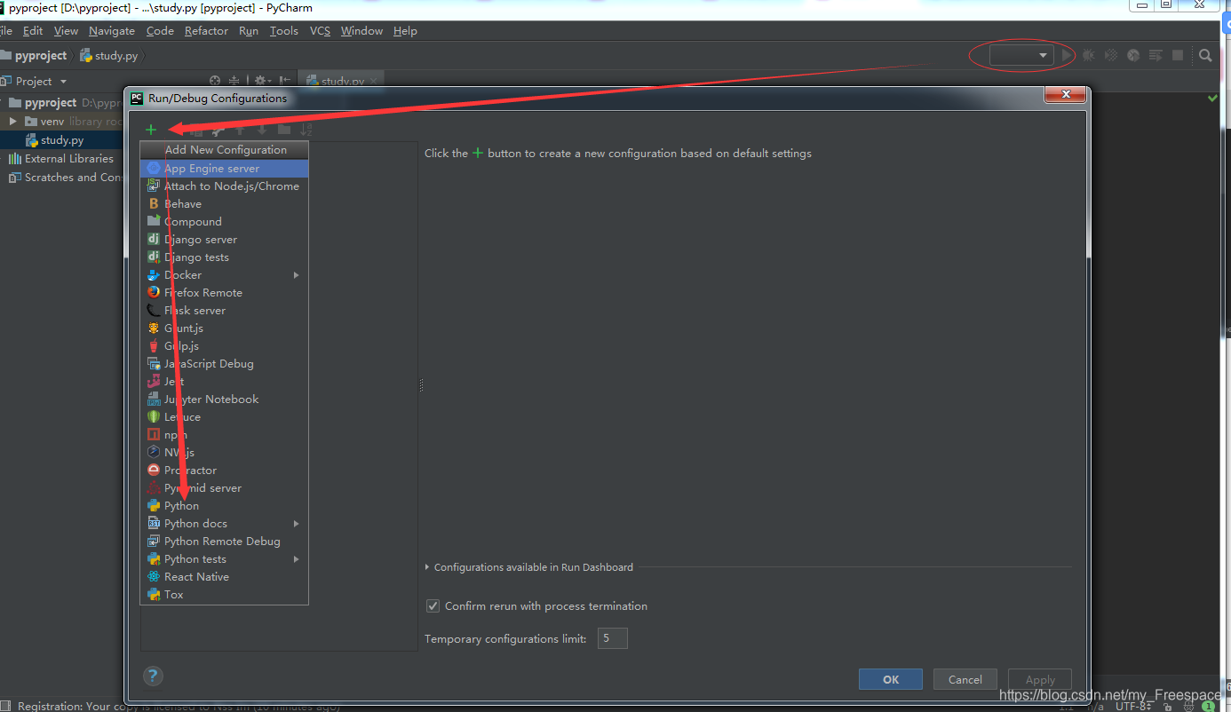Viewport: 1231px width, 712px height.
Task: Click the collapse all icon in Project panel
Action: [x=234, y=81]
